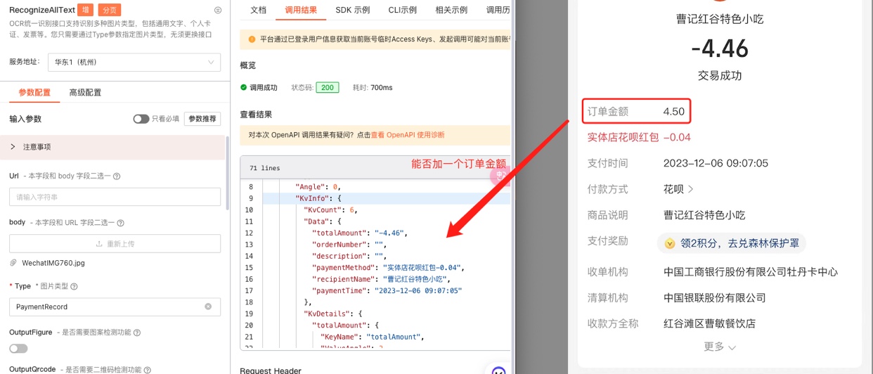Click the 实体店花呗红包 -0.04 receipt row
Viewport: 873px width, 374px height.
(x=639, y=137)
